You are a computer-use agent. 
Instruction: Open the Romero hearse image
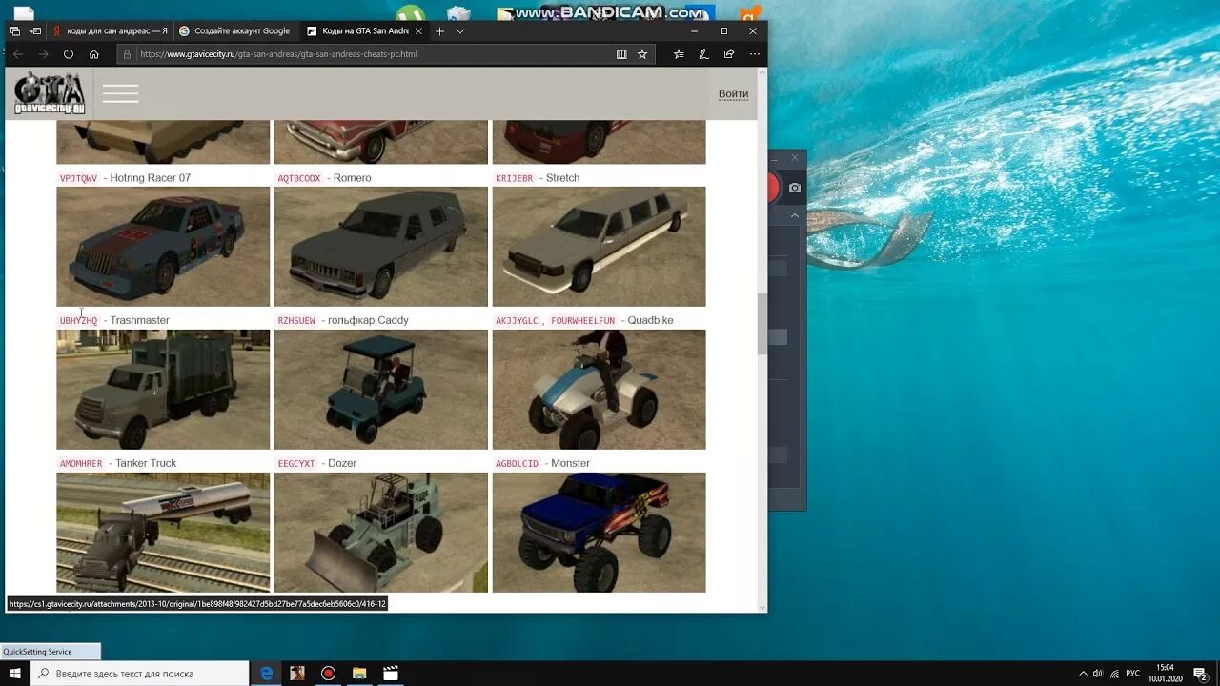click(x=381, y=247)
